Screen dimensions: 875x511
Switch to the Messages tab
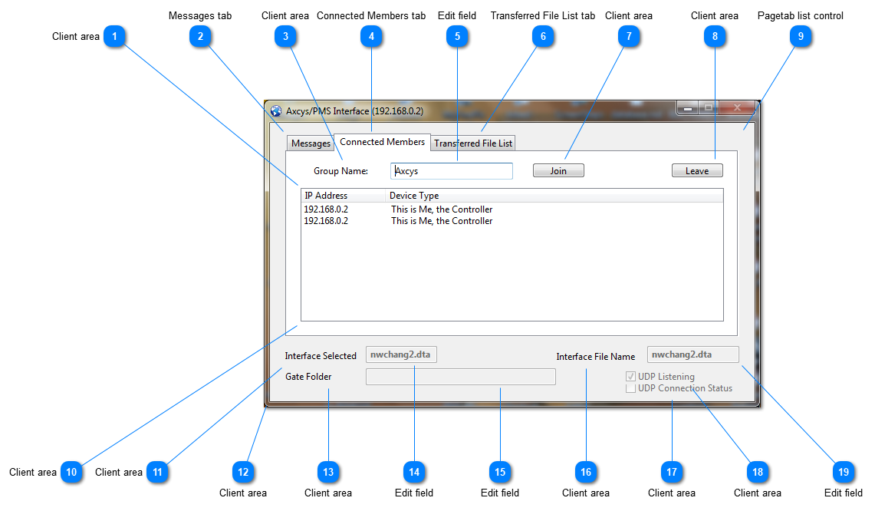(311, 143)
